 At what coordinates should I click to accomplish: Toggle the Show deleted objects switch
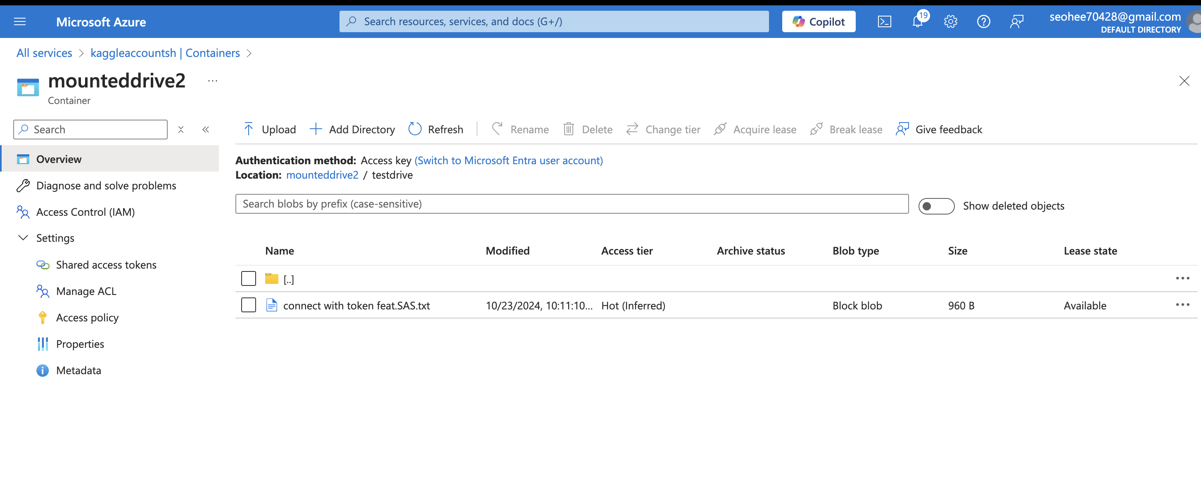click(x=935, y=206)
